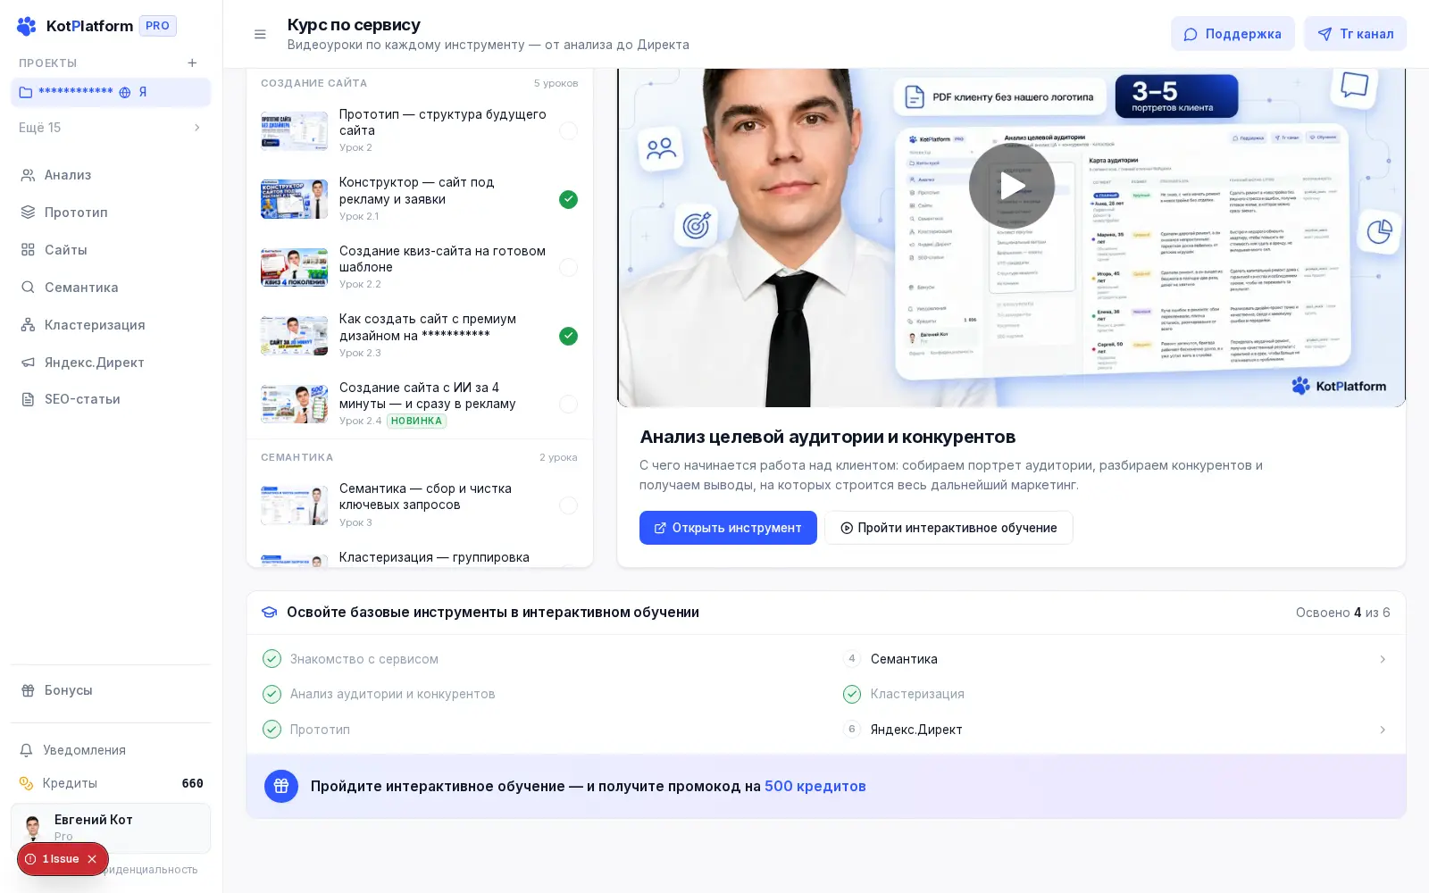The image size is (1429, 893).
Task: Toggle completion for Семантика lesson 3
Action: coord(568,505)
